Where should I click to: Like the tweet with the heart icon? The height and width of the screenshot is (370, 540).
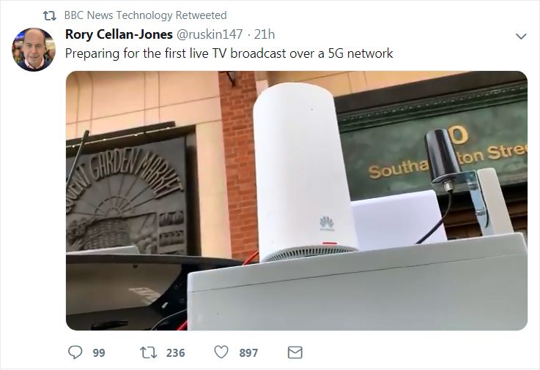coord(221,352)
